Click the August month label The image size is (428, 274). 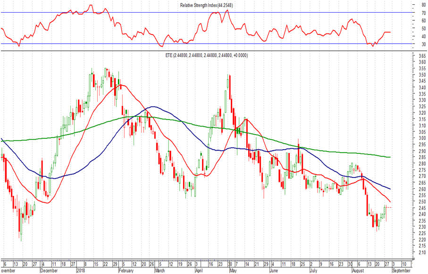[x=358, y=271]
